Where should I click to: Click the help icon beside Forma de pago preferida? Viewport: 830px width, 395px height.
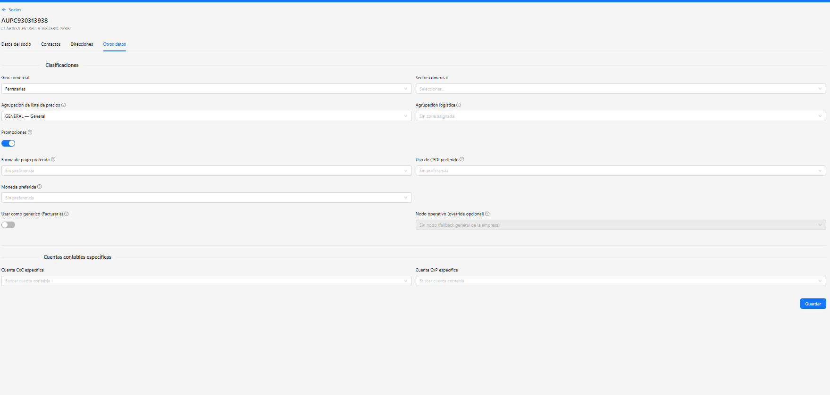pos(53,159)
